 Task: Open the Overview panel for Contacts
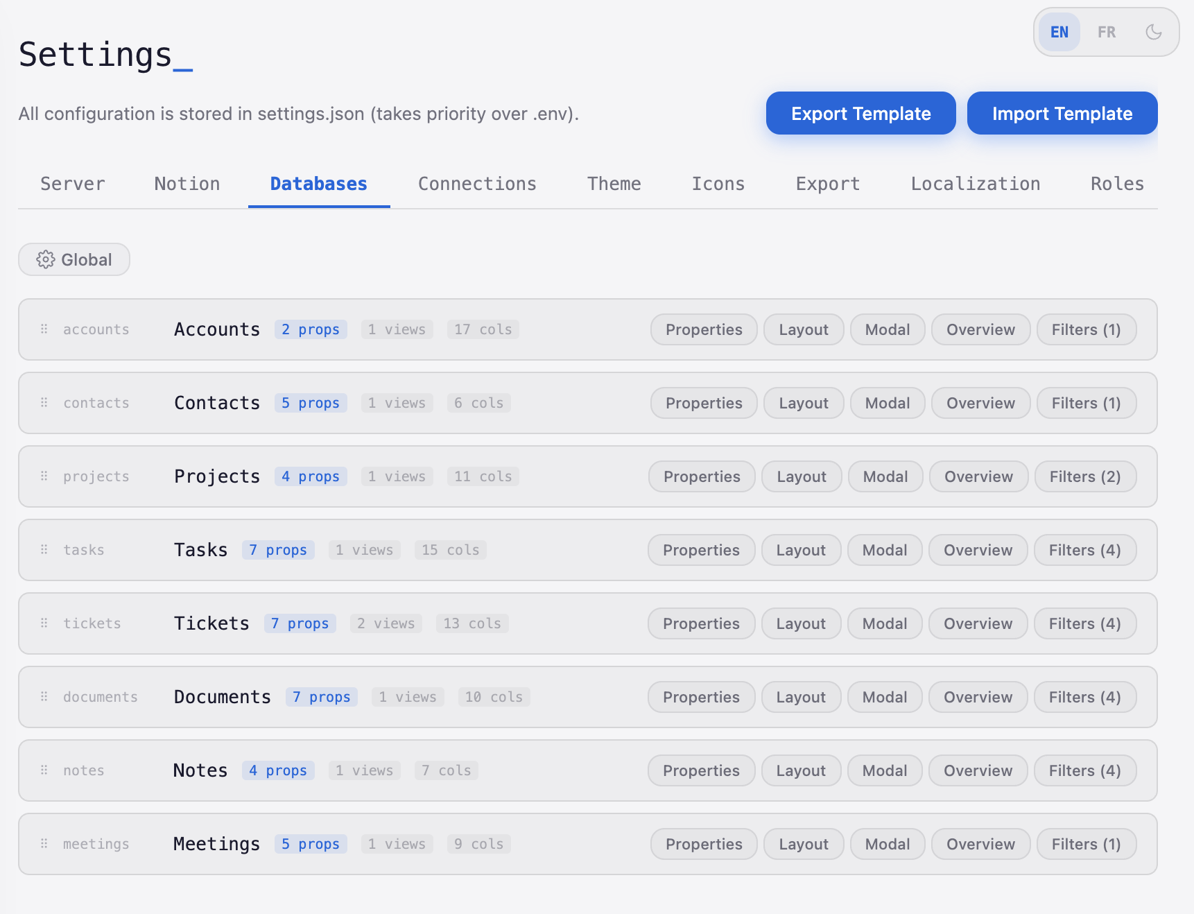click(x=980, y=403)
